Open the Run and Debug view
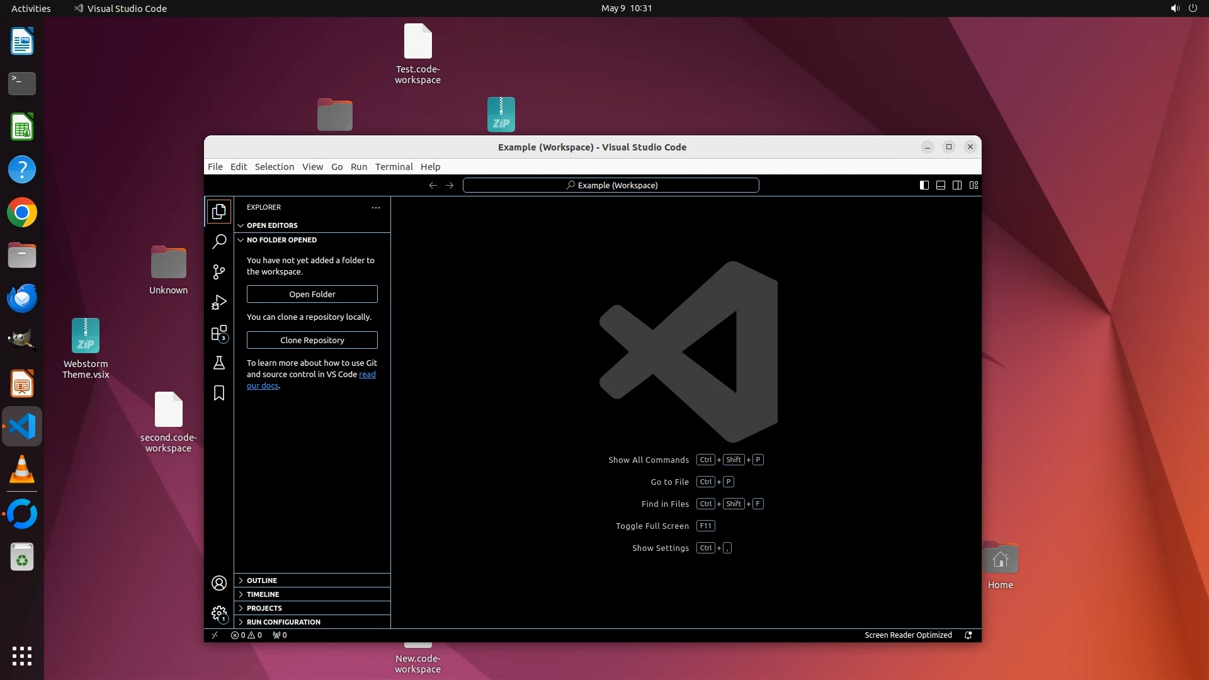Viewport: 1209px width, 680px height. point(219,303)
